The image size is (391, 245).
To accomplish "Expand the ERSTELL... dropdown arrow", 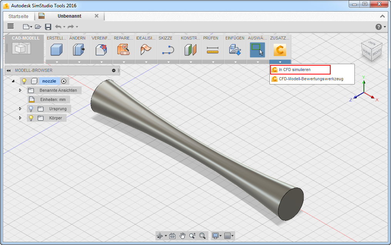I will (x=57, y=62).
